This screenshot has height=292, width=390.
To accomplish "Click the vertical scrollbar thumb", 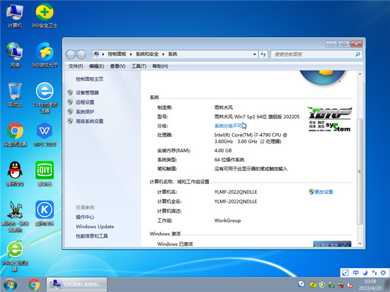I will 360,172.
